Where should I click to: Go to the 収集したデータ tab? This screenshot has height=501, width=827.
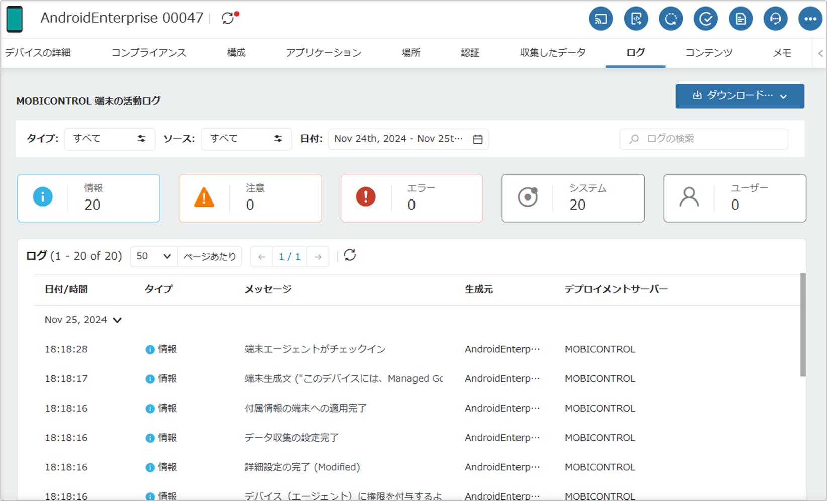click(x=553, y=53)
